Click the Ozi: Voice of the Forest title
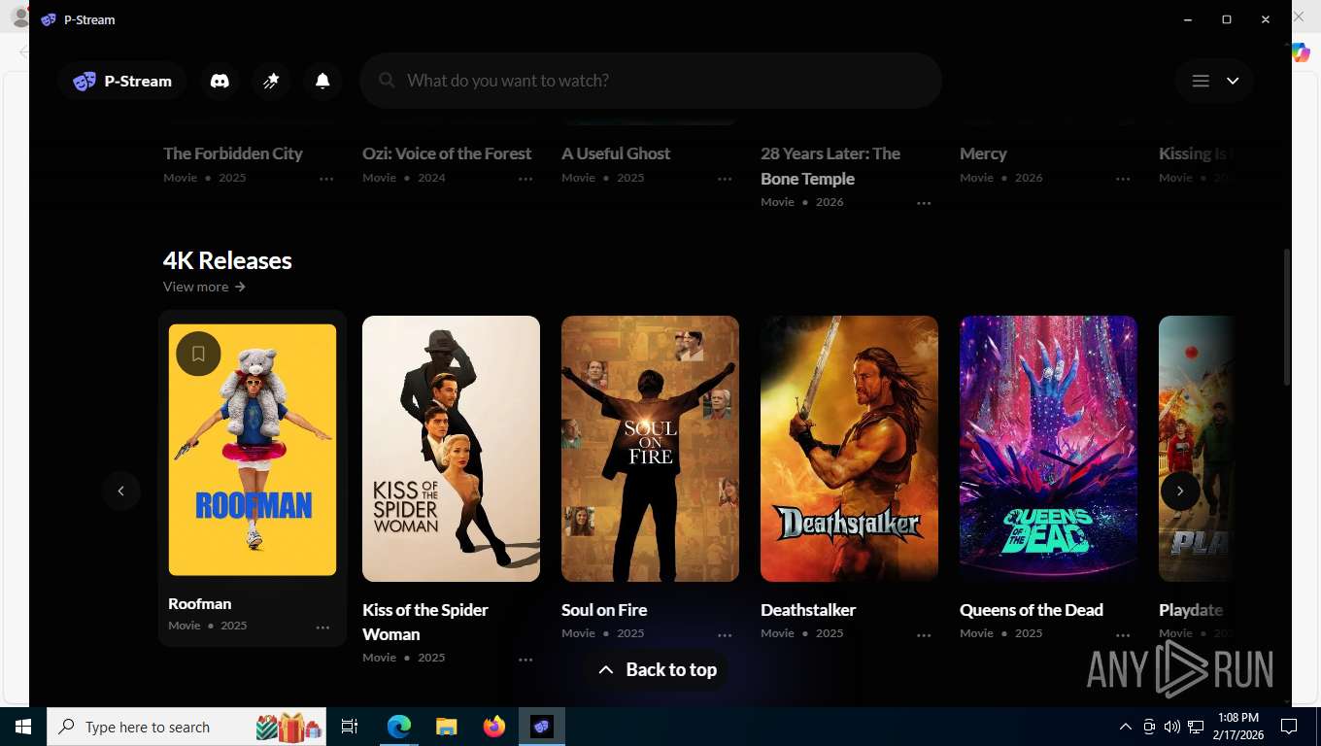Screen dimensions: 1321x746 447,153
